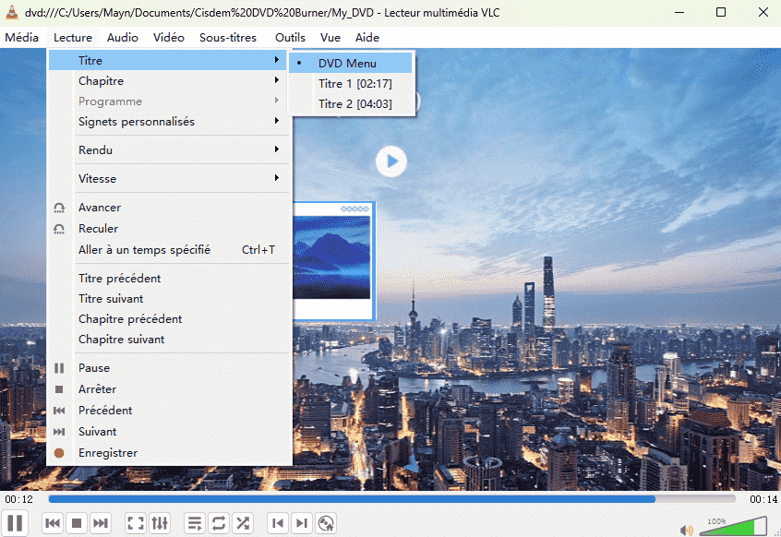Toggle random shuffle icon
The width and height of the screenshot is (781, 537).
243,523
